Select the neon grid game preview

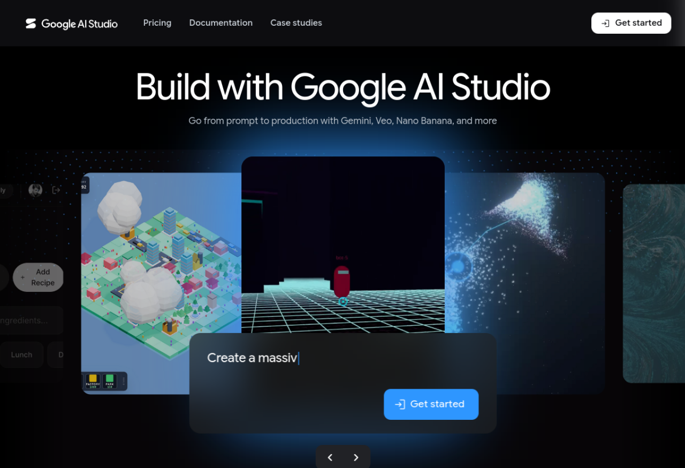click(343, 245)
